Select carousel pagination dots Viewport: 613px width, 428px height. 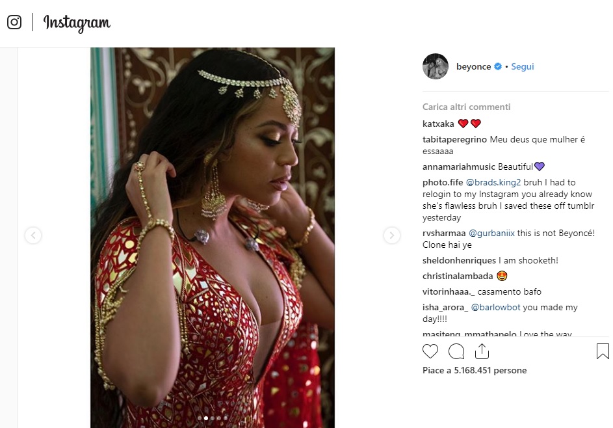point(212,418)
